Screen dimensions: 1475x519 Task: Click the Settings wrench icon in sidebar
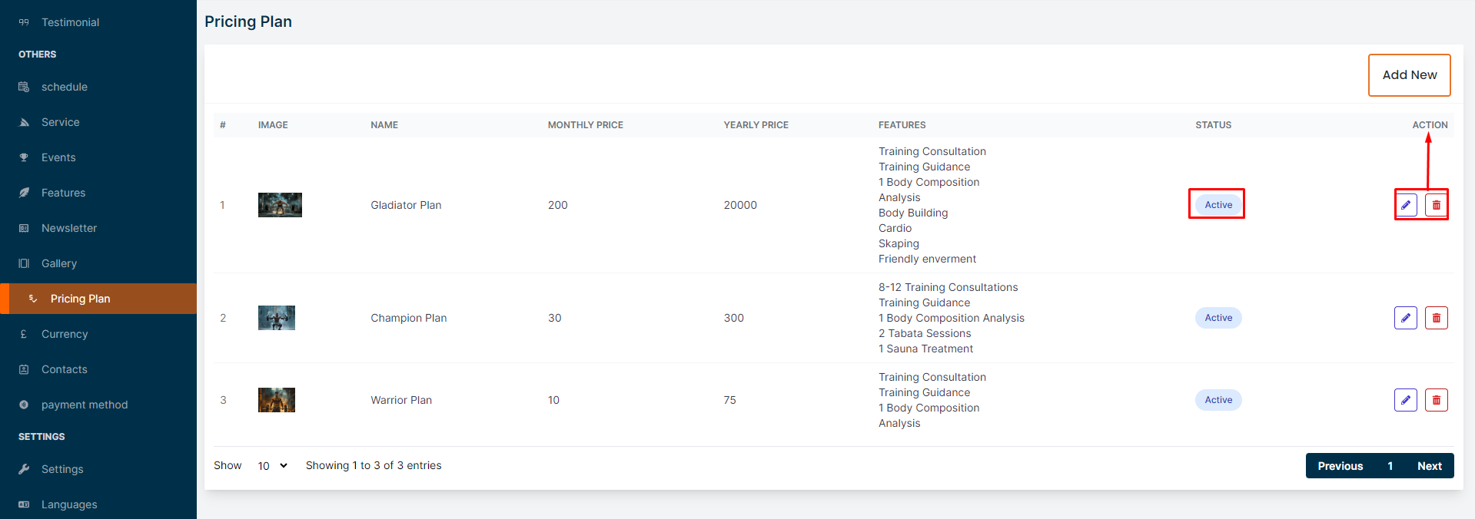[x=24, y=469]
